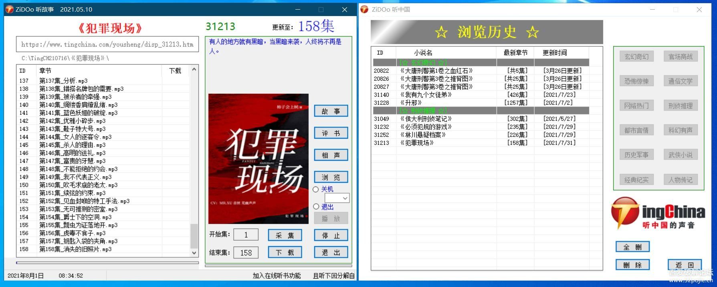Screen dimensions: 717x287
Task: Click the 故事 category button
Action: point(331,111)
